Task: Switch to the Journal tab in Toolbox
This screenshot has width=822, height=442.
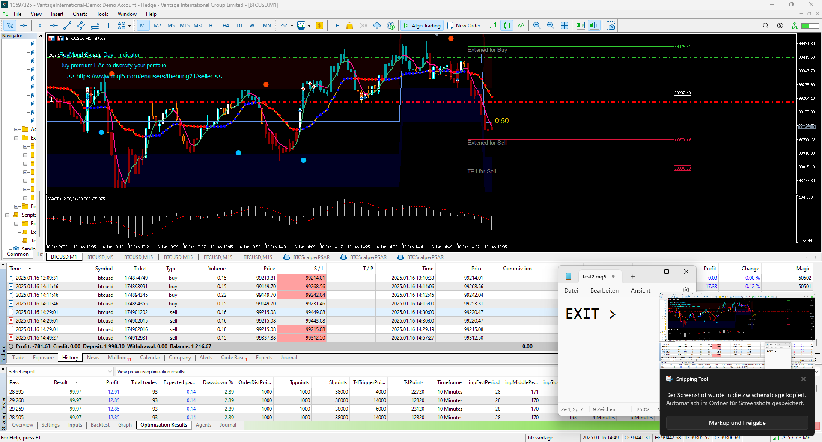Action: click(289, 358)
